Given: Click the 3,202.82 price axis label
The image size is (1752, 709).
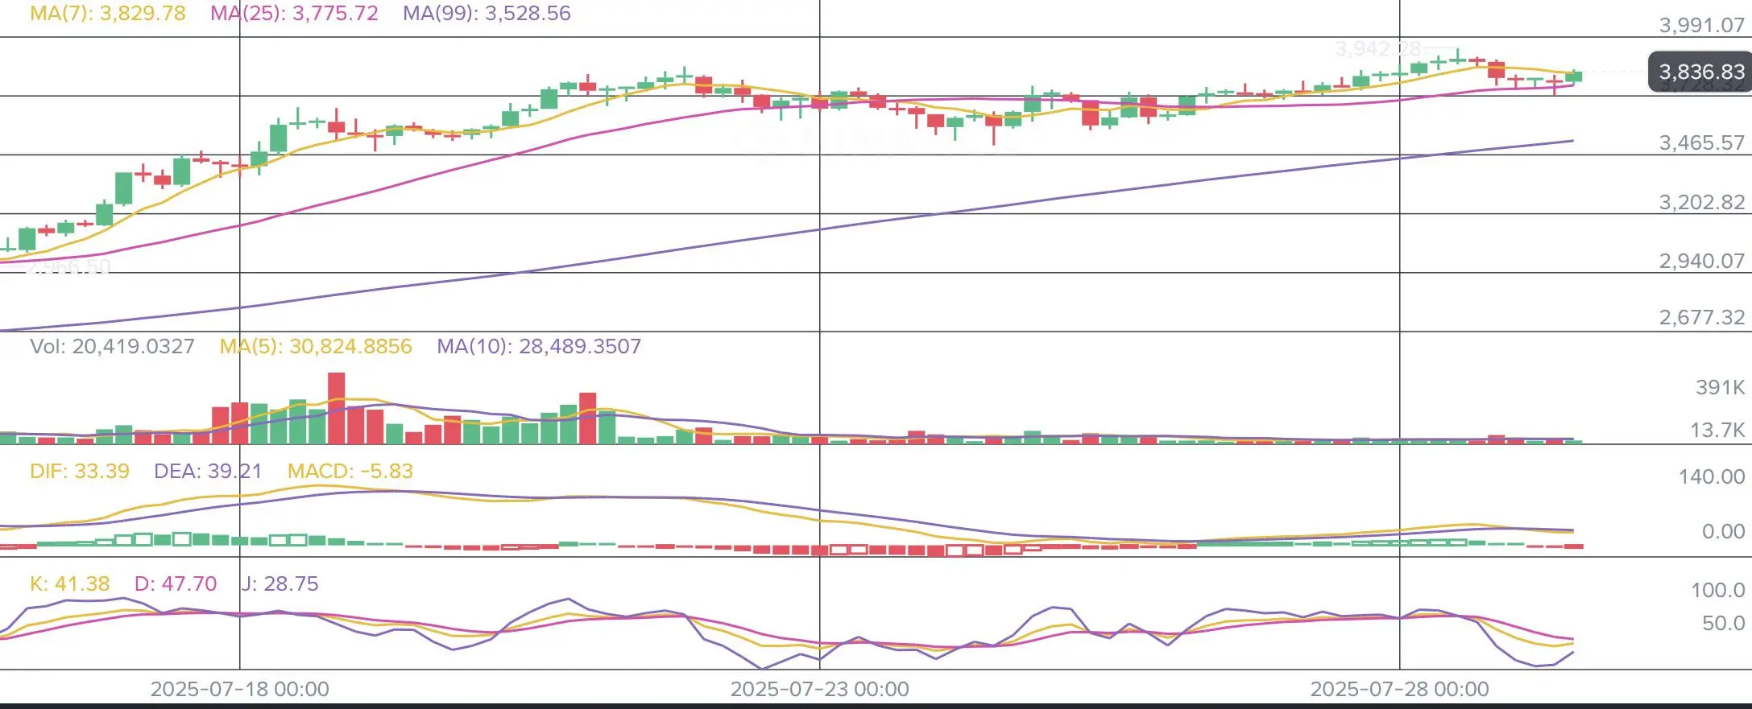Looking at the screenshot, I should [1701, 202].
